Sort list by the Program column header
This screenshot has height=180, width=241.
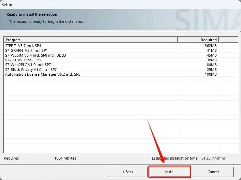91,40
